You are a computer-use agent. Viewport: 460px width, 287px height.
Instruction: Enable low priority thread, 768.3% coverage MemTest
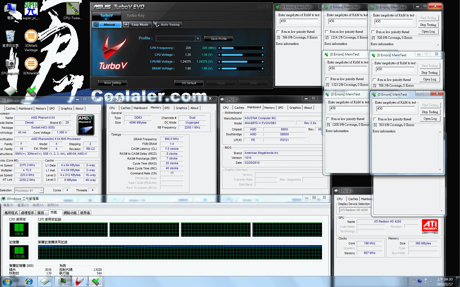click(374, 80)
